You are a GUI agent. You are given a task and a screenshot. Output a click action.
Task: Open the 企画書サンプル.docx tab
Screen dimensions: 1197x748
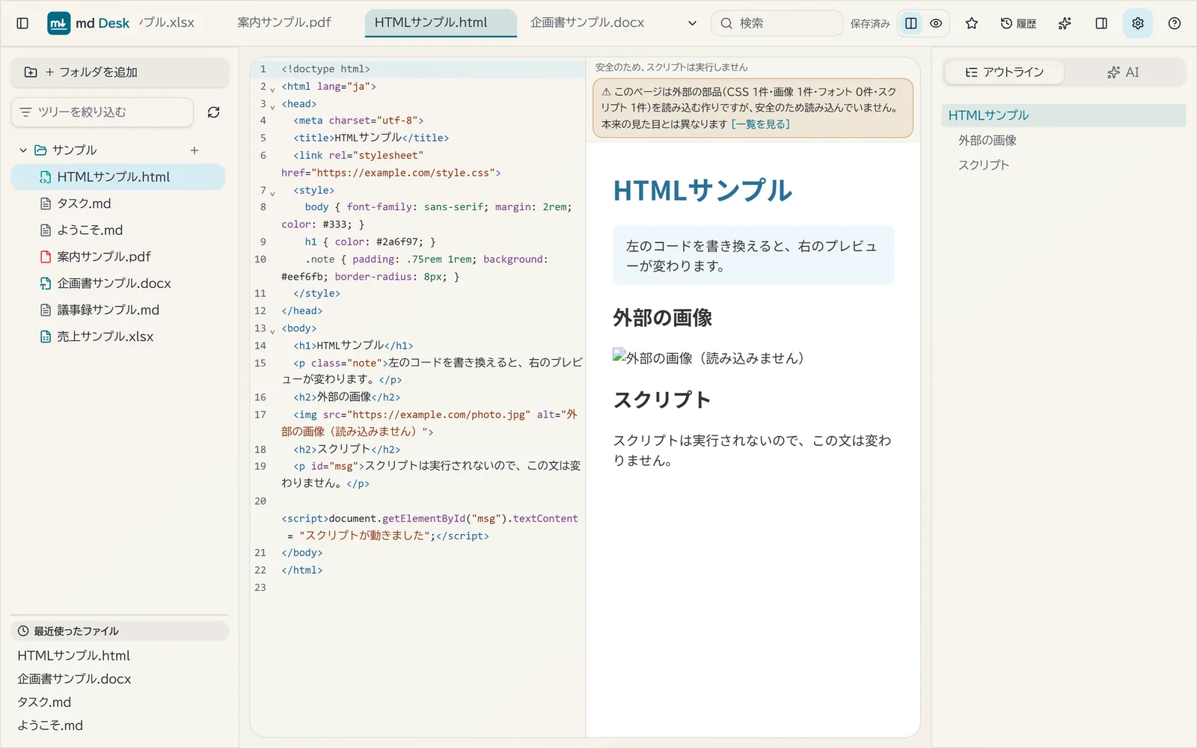(x=587, y=22)
